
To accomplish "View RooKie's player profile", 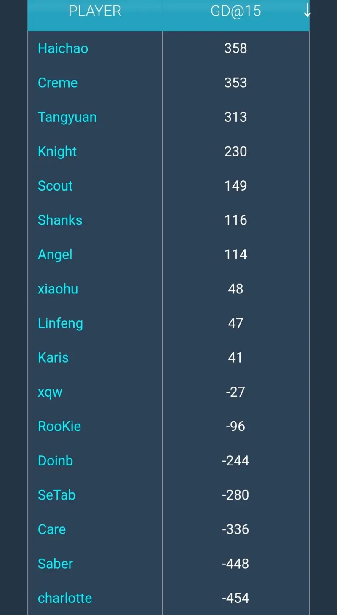I will [59, 426].
